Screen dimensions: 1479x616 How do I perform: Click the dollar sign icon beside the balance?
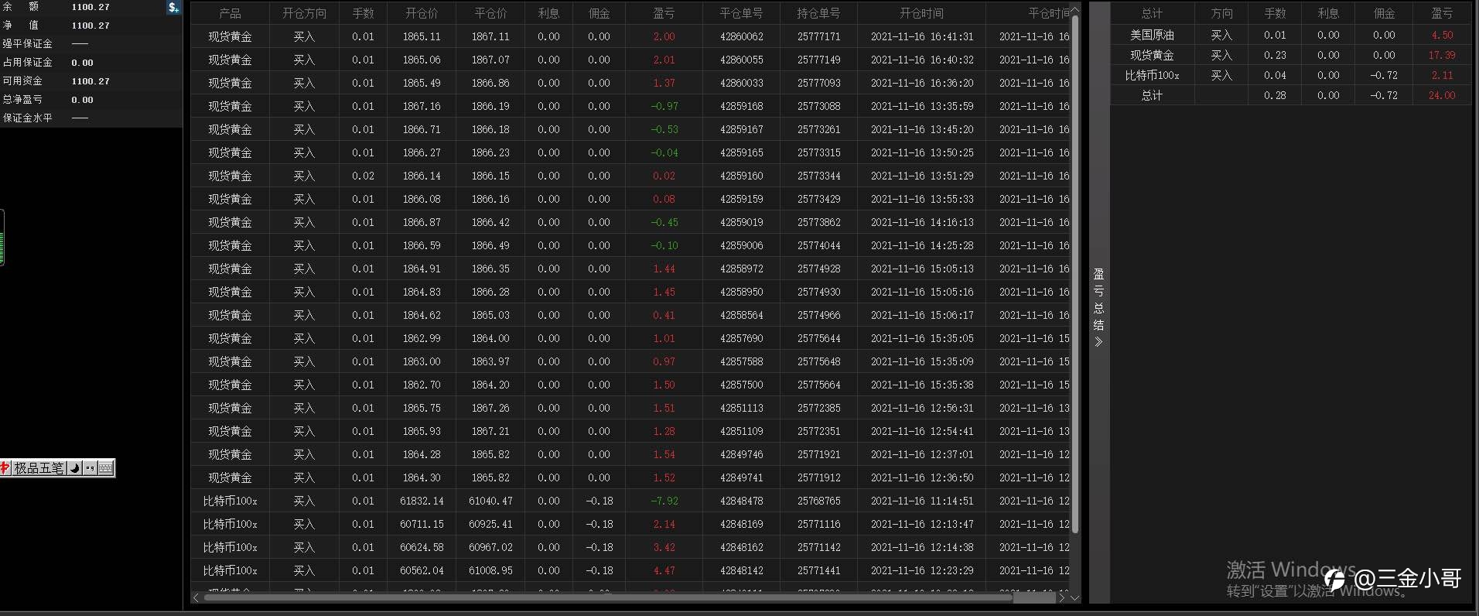point(173,7)
